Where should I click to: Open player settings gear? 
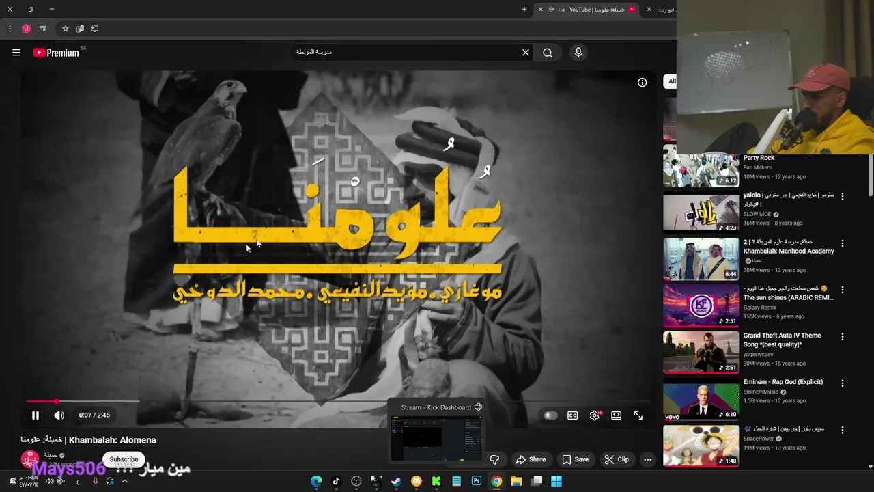coord(595,415)
